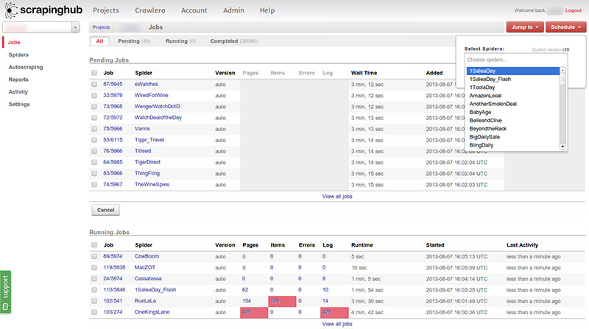The height and width of the screenshot is (329, 589).
Task: Grab the spider list scrollbar thumb
Action: (x=562, y=79)
